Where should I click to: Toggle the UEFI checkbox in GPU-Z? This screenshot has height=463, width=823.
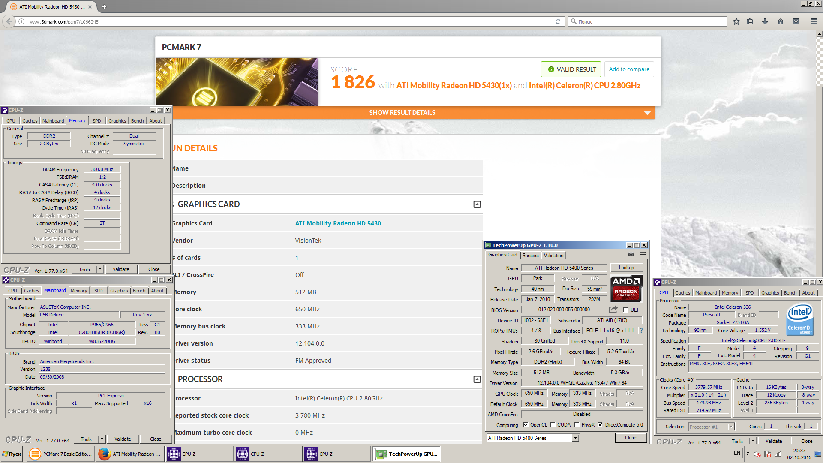625,310
